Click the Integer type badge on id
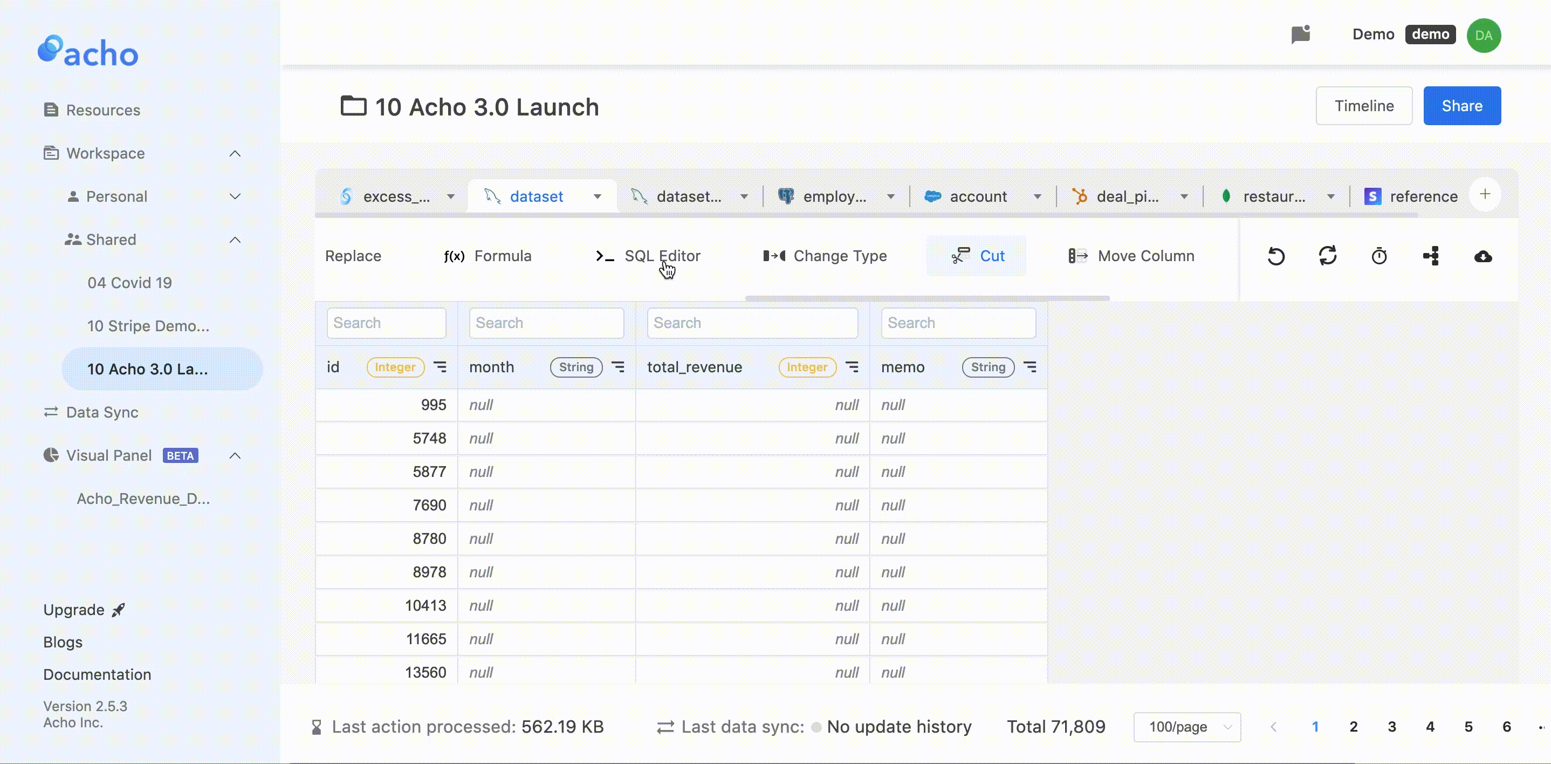This screenshot has height=764, width=1551. pos(395,367)
